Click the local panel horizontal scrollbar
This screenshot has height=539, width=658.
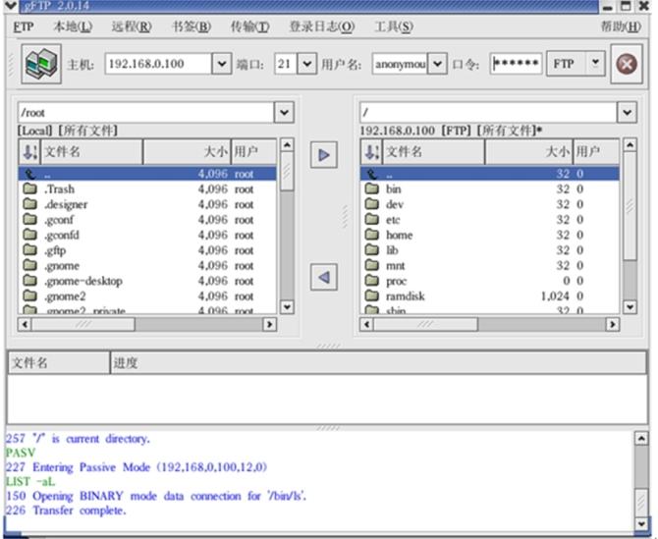[147, 323]
